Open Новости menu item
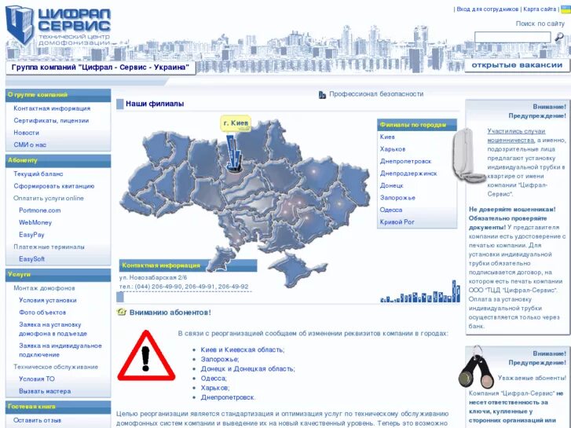This screenshot has height=428, width=571. tap(26, 133)
